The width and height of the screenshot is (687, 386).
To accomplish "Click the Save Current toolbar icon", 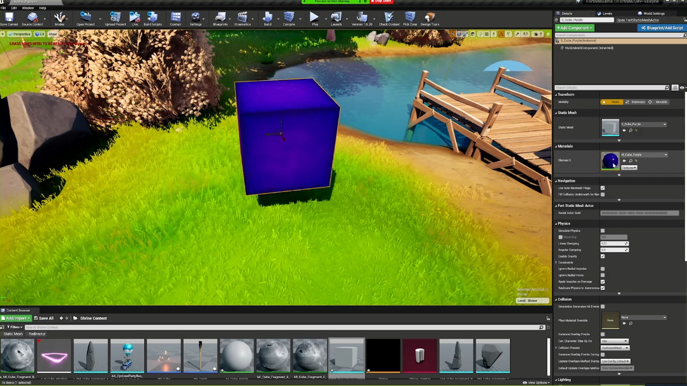I will (x=9, y=19).
